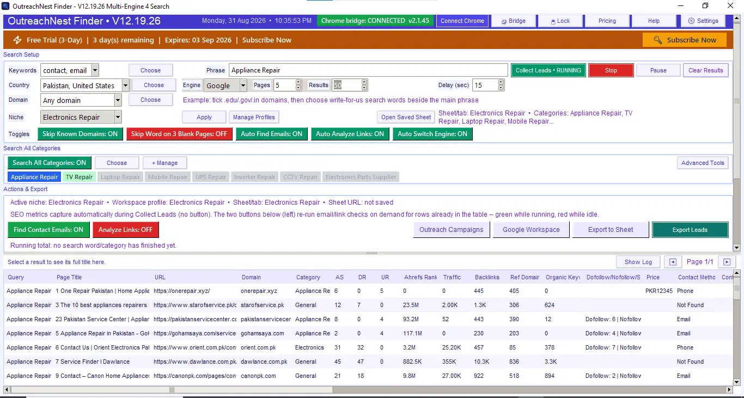Go to the previous results page
Image resolution: width=744 pixels, height=398 pixels.
pyautogui.click(x=673, y=262)
